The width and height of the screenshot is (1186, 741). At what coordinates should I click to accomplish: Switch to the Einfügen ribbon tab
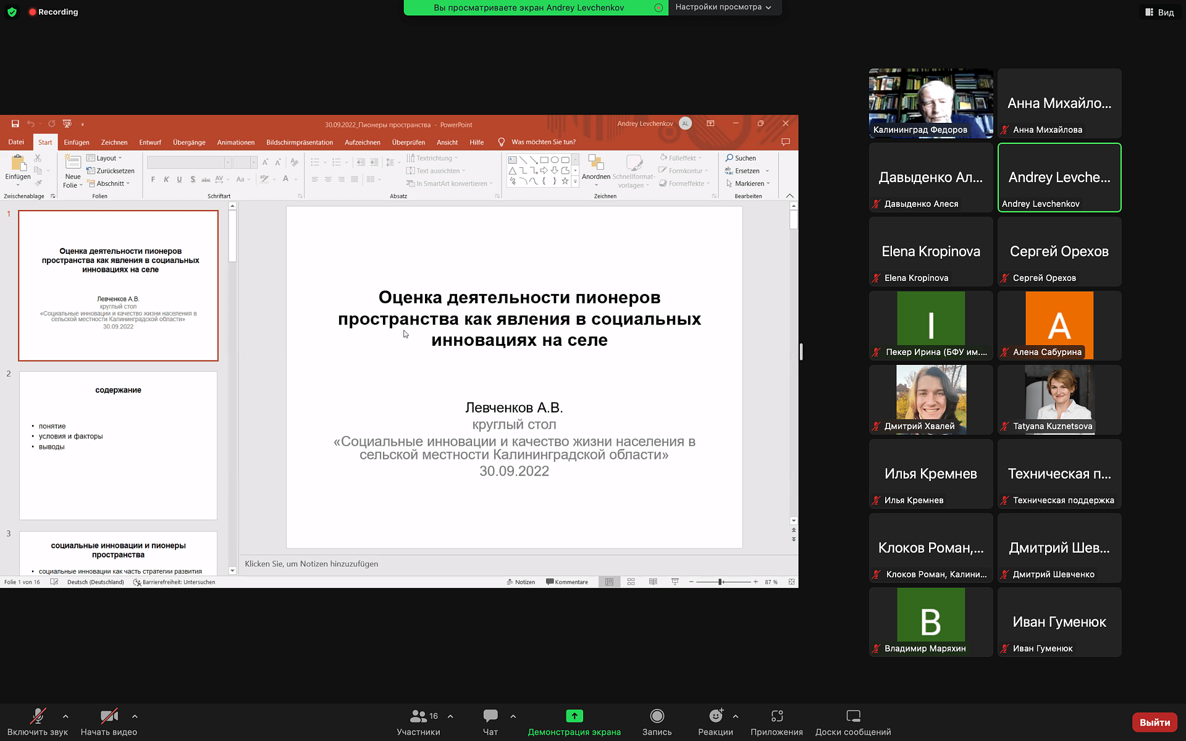pos(77,142)
